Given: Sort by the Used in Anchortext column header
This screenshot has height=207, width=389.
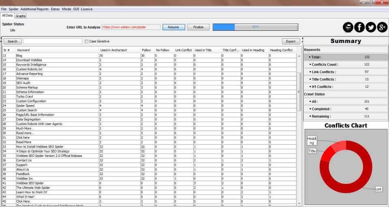Looking at the screenshot, I should 113,50.
